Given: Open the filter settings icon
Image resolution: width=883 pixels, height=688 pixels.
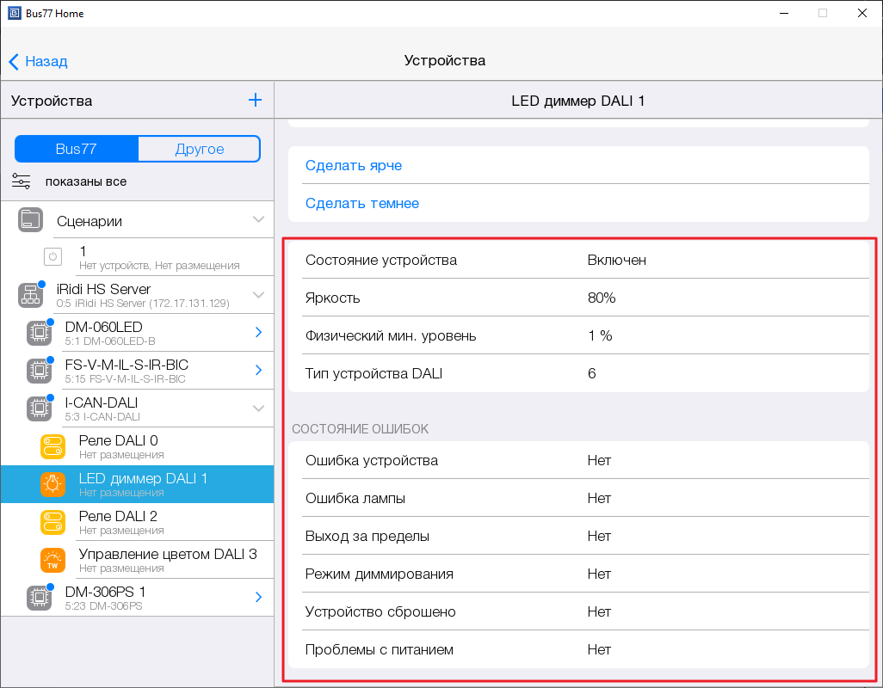Looking at the screenshot, I should pyautogui.click(x=22, y=181).
